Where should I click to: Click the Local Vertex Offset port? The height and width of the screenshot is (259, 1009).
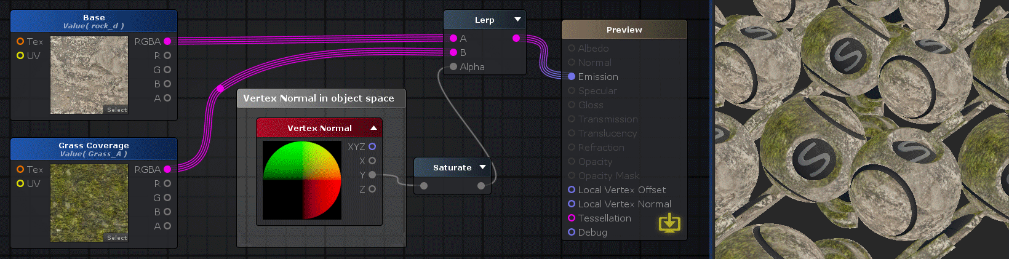click(x=572, y=189)
